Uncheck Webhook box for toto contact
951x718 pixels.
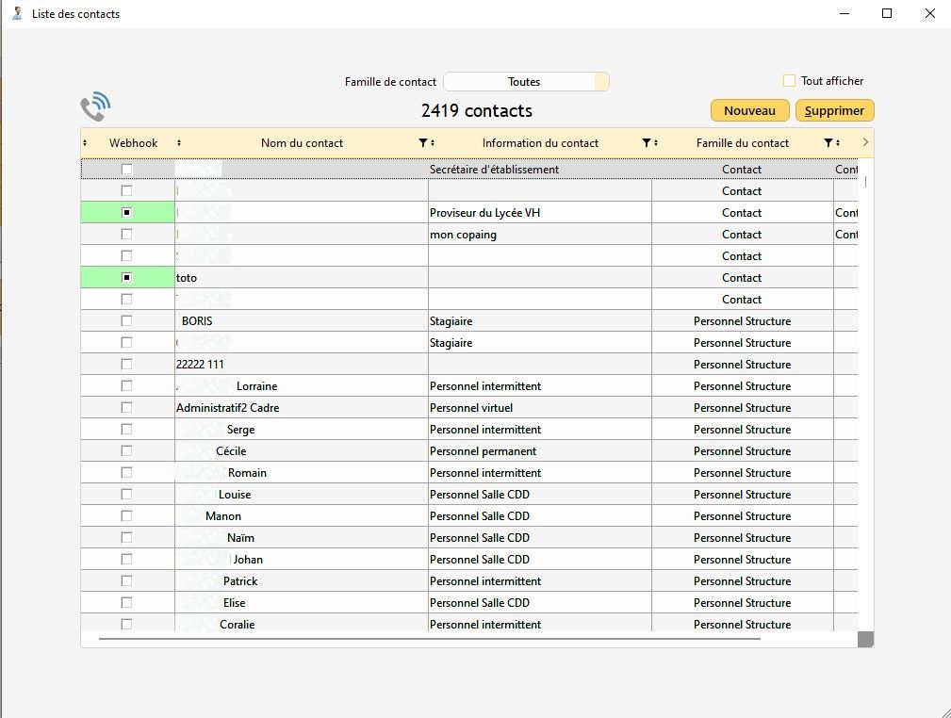127,278
